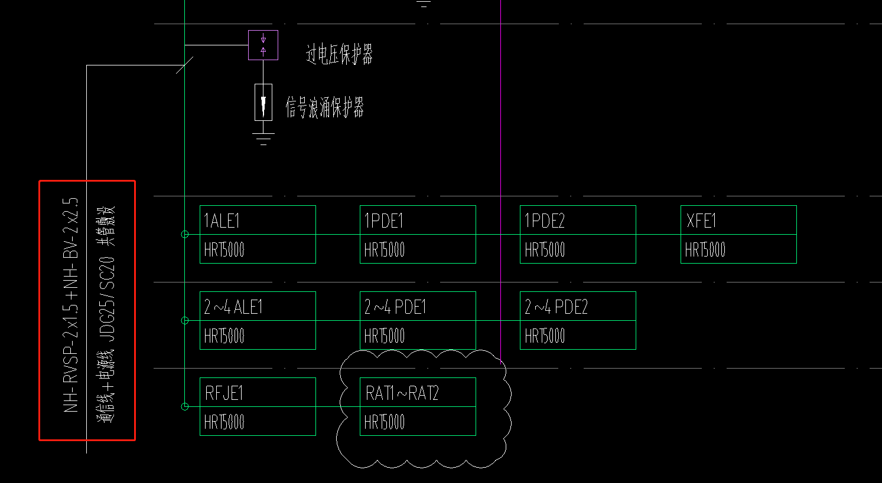Select the 信号浪涌保护器 label text

coord(325,107)
